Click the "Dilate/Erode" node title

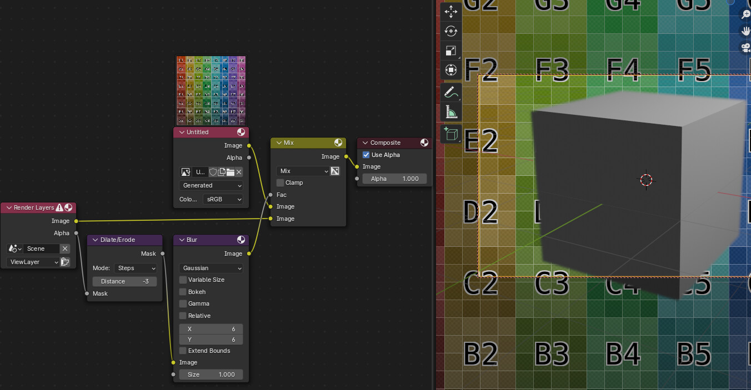click(x=118, y=240)
